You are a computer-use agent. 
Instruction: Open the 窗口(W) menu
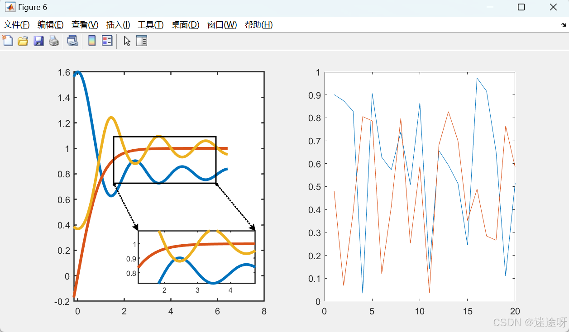point(222,25)
